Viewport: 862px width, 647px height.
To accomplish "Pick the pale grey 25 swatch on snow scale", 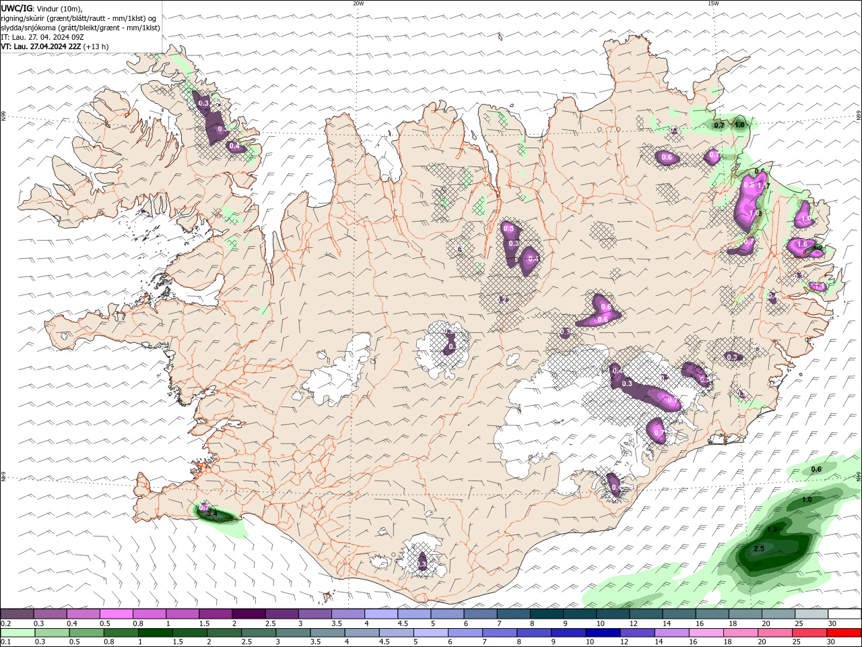I will (811, 614).
